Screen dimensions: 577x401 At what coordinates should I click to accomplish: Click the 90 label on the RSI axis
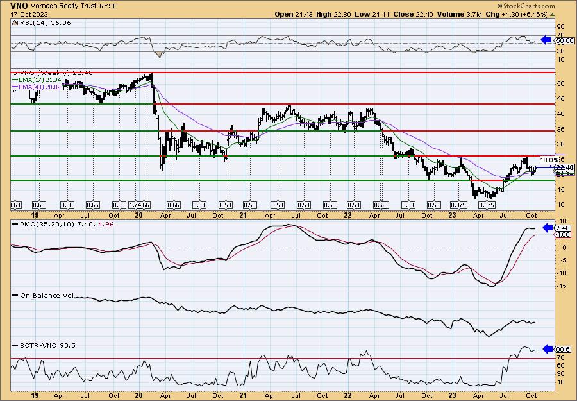click(x=561, y=27)
